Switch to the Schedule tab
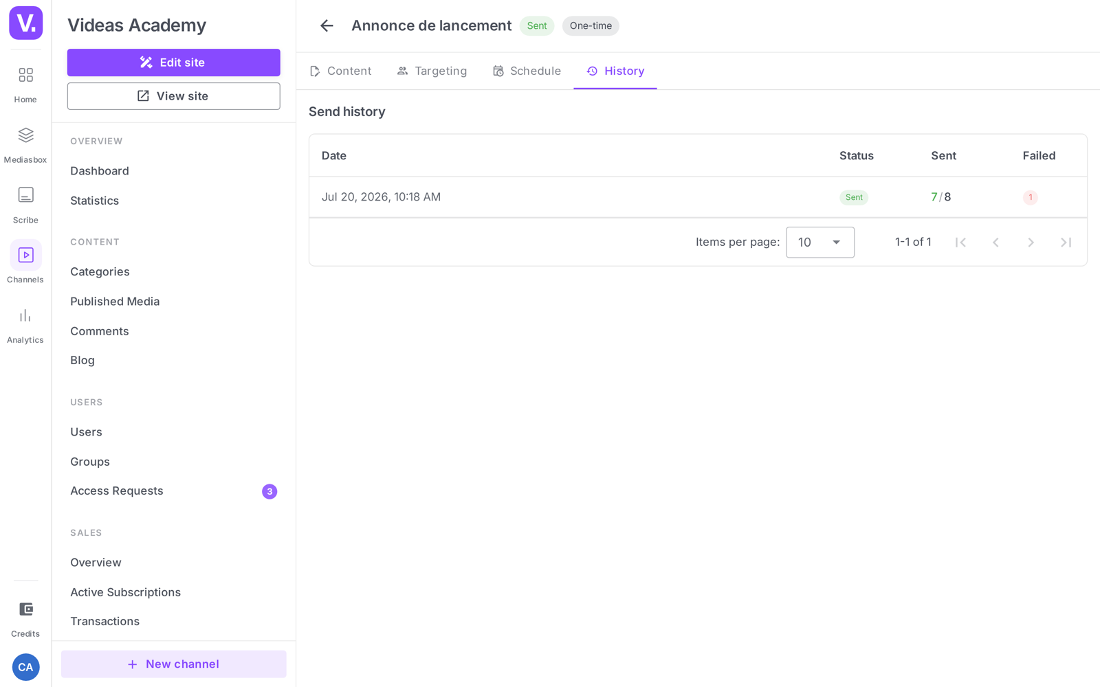Screen dimensions: 1100x687 (x=527, y=71)
